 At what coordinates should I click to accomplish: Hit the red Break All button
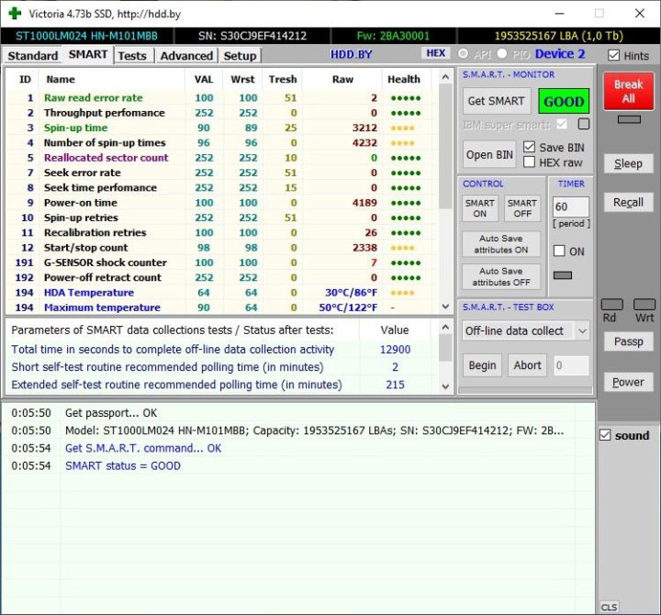click(628, 91)
